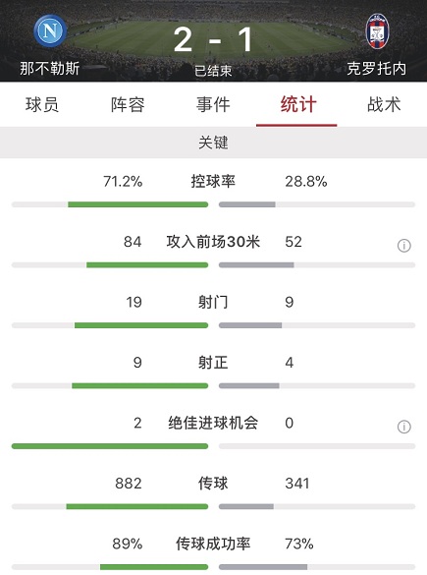Tap the Crotone team crest icon
Image resolution: width=427 pixels, height=575 pixels.
[x=377, y=31]
